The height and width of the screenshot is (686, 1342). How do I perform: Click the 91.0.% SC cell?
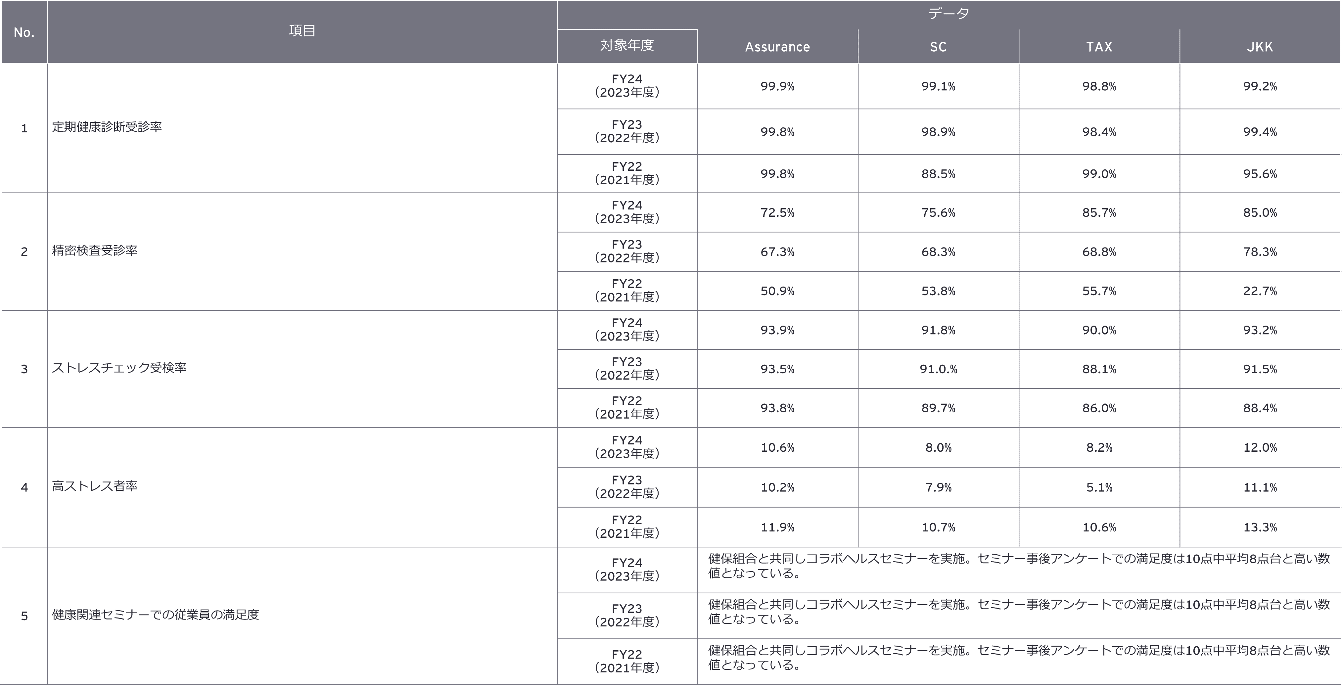click(938, 369)
